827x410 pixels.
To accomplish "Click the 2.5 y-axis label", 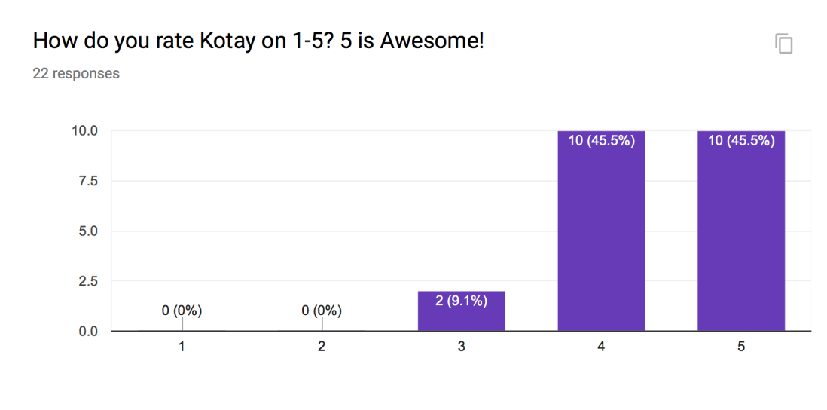I will pos(87,281).
